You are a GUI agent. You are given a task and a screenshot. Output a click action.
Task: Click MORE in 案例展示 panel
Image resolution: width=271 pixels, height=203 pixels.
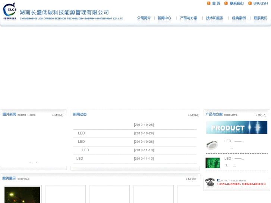point(191,179)
